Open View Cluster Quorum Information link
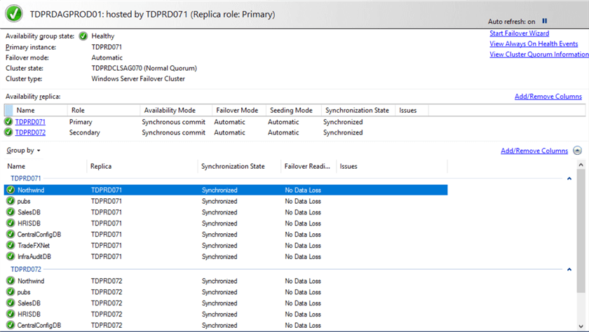This screenshot has width=589, height=332. point(539,55)
